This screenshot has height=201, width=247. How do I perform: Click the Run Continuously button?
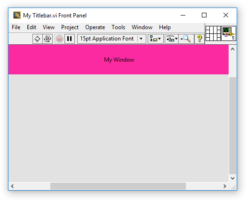pos(48,39)
